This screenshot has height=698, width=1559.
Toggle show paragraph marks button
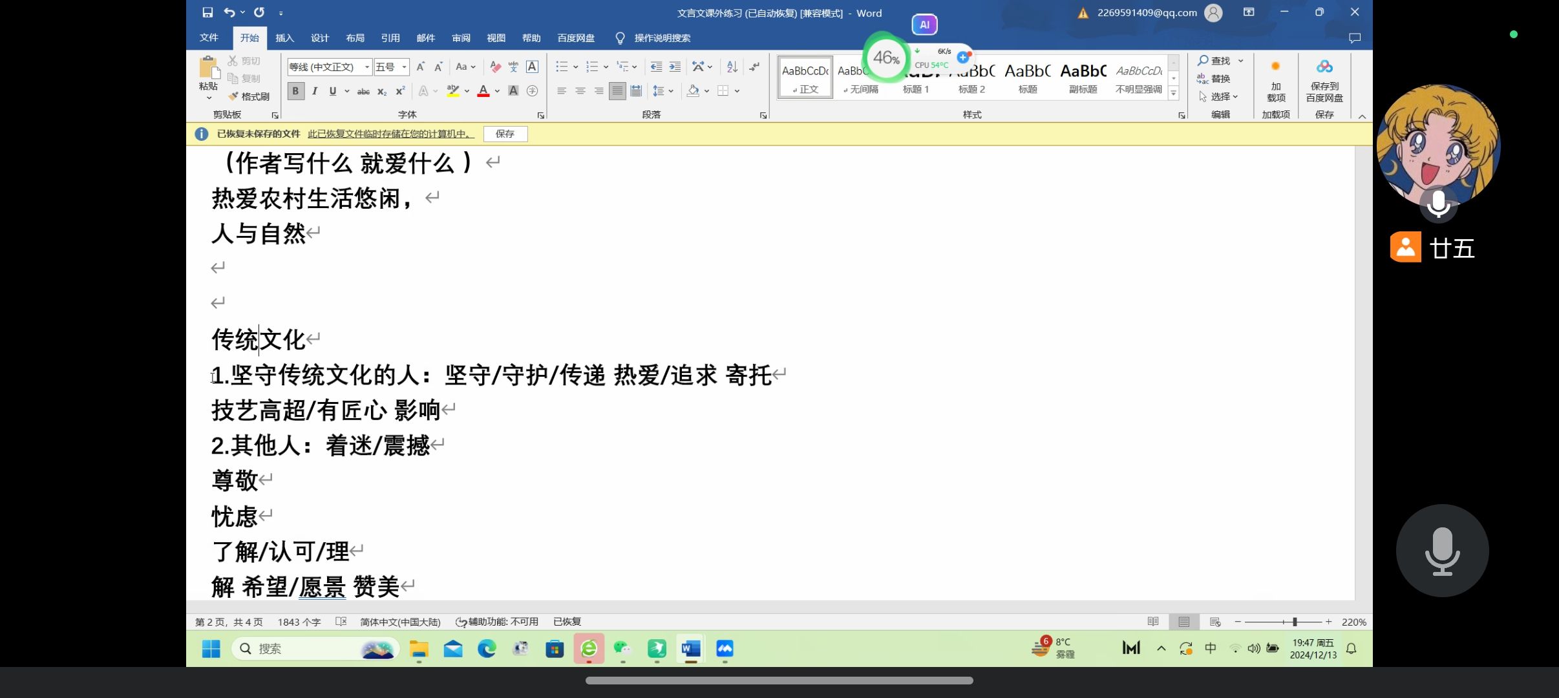pyautogui.click(x=754, y=67)
